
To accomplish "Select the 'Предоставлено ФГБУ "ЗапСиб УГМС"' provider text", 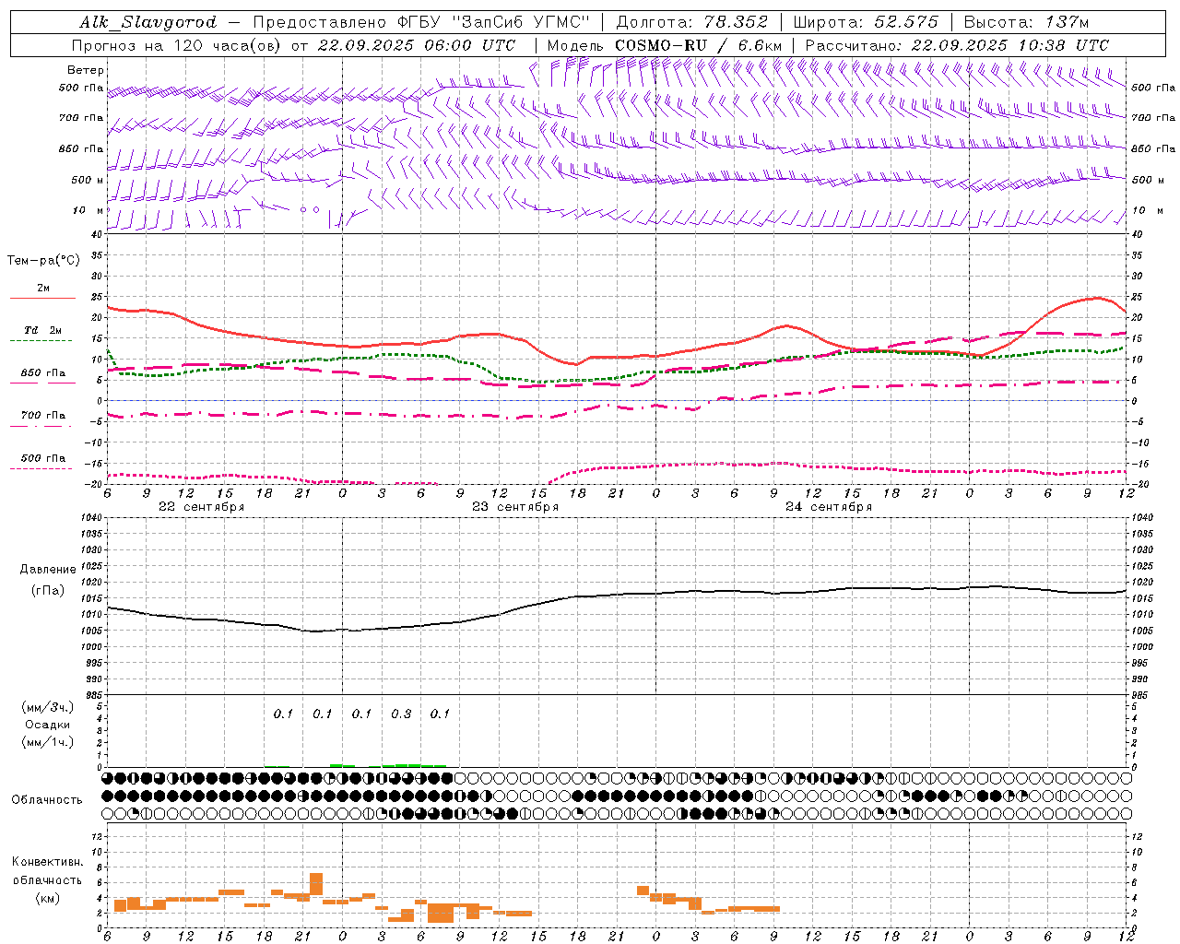I will [x=421, y=22].
